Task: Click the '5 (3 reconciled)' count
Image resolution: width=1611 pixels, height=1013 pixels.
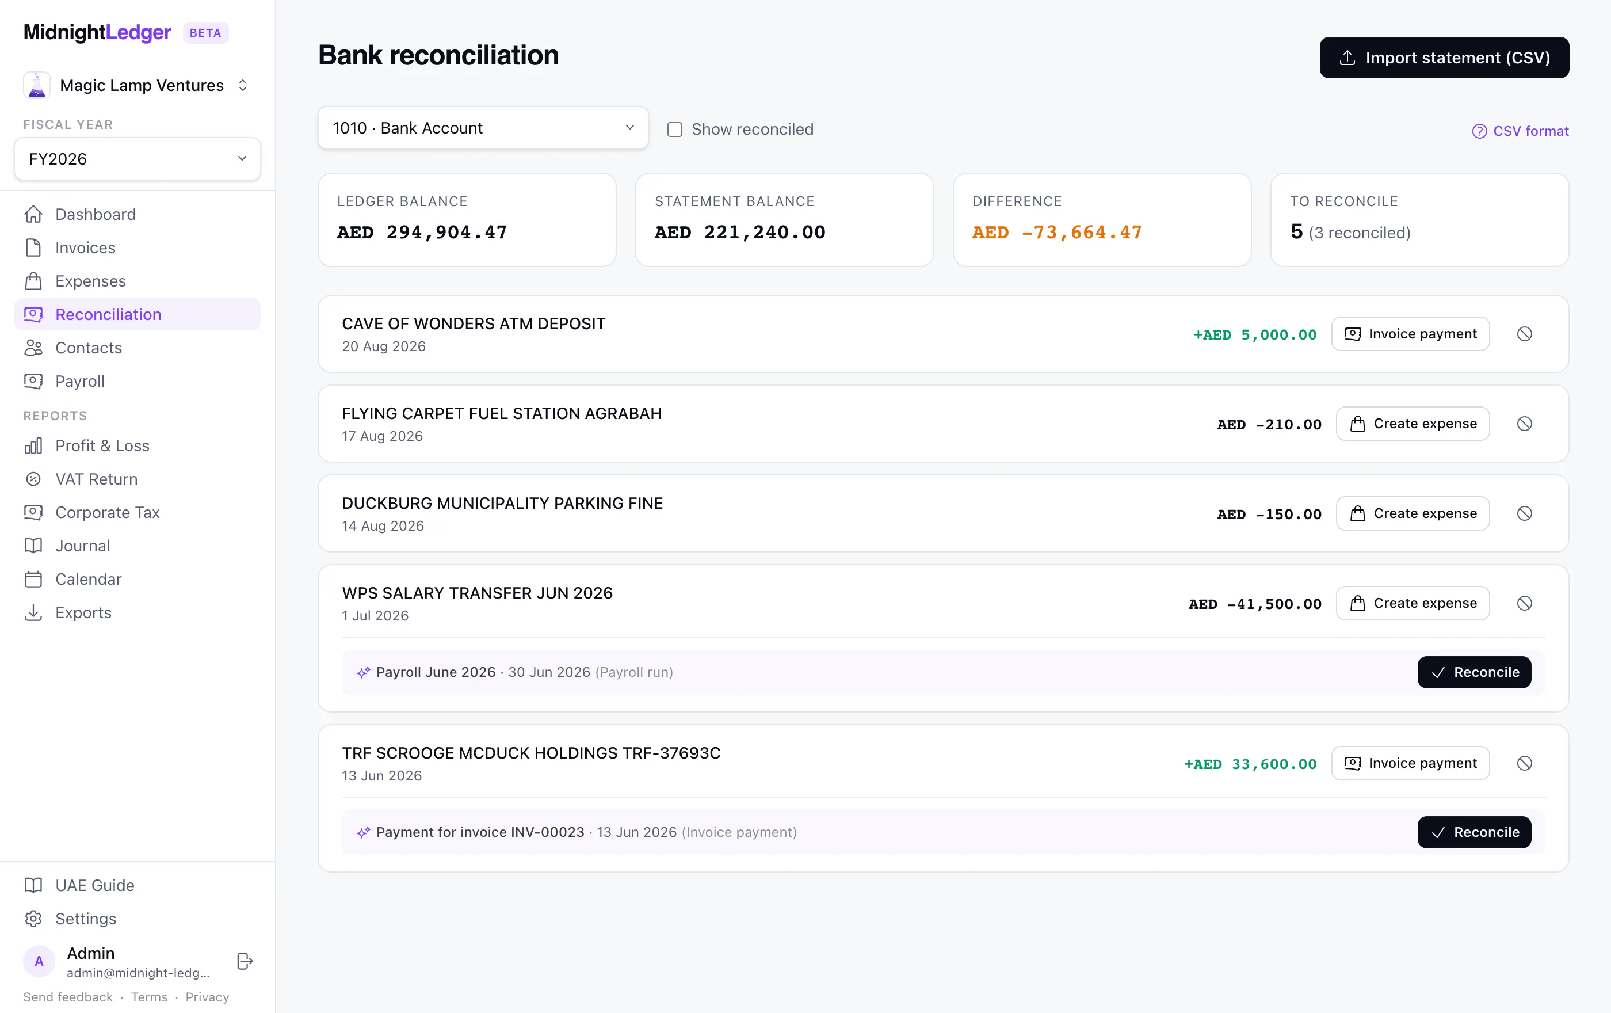Action: coord(1350,232)
